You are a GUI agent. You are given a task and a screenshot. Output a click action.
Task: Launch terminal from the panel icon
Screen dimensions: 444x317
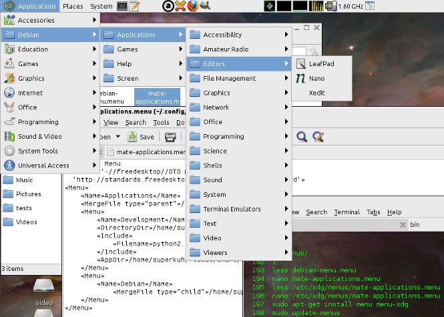point(122,6)
